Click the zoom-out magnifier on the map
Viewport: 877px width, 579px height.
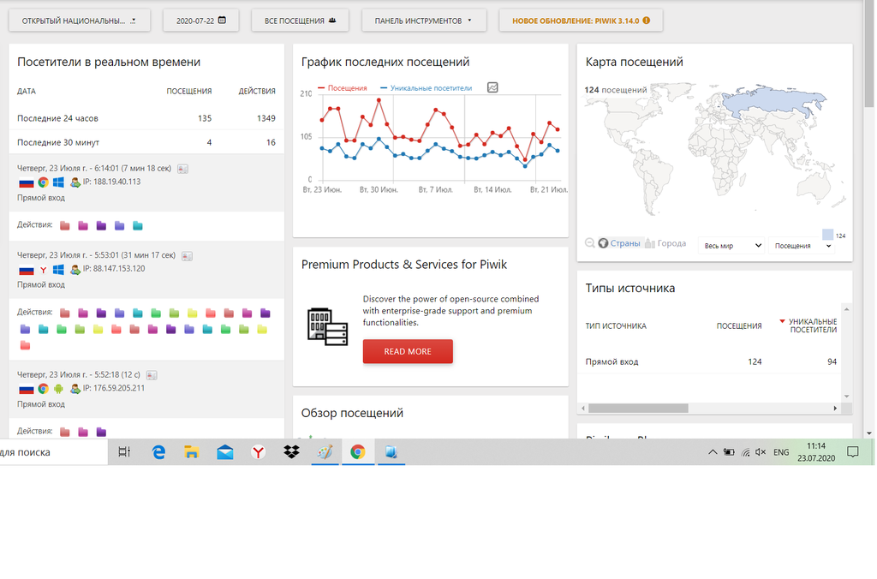(589, 243)
